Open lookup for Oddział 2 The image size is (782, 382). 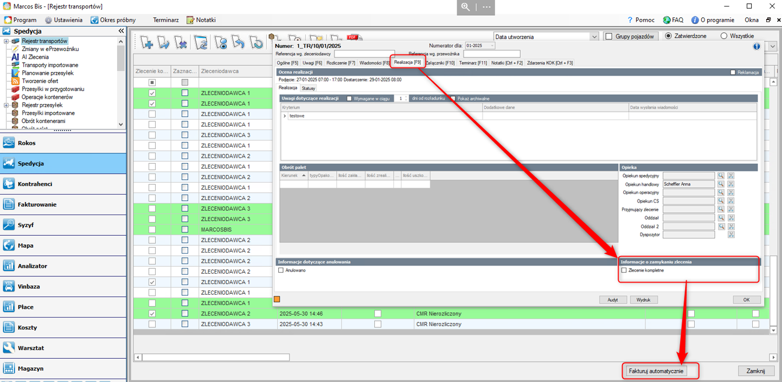pyautogui.click(x=721, y=226)
